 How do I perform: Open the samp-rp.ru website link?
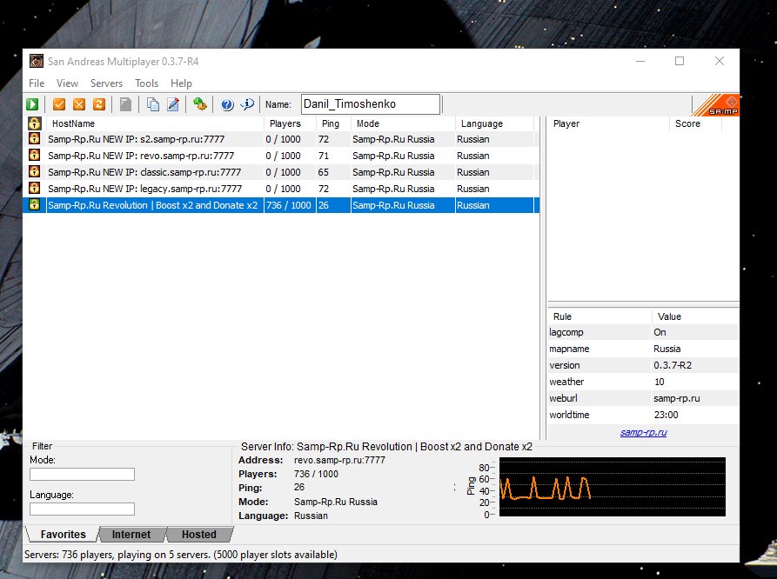coord(643,432)
